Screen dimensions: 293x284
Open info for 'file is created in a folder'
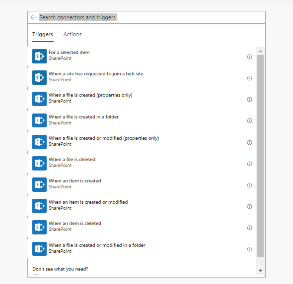pos(249,121)
